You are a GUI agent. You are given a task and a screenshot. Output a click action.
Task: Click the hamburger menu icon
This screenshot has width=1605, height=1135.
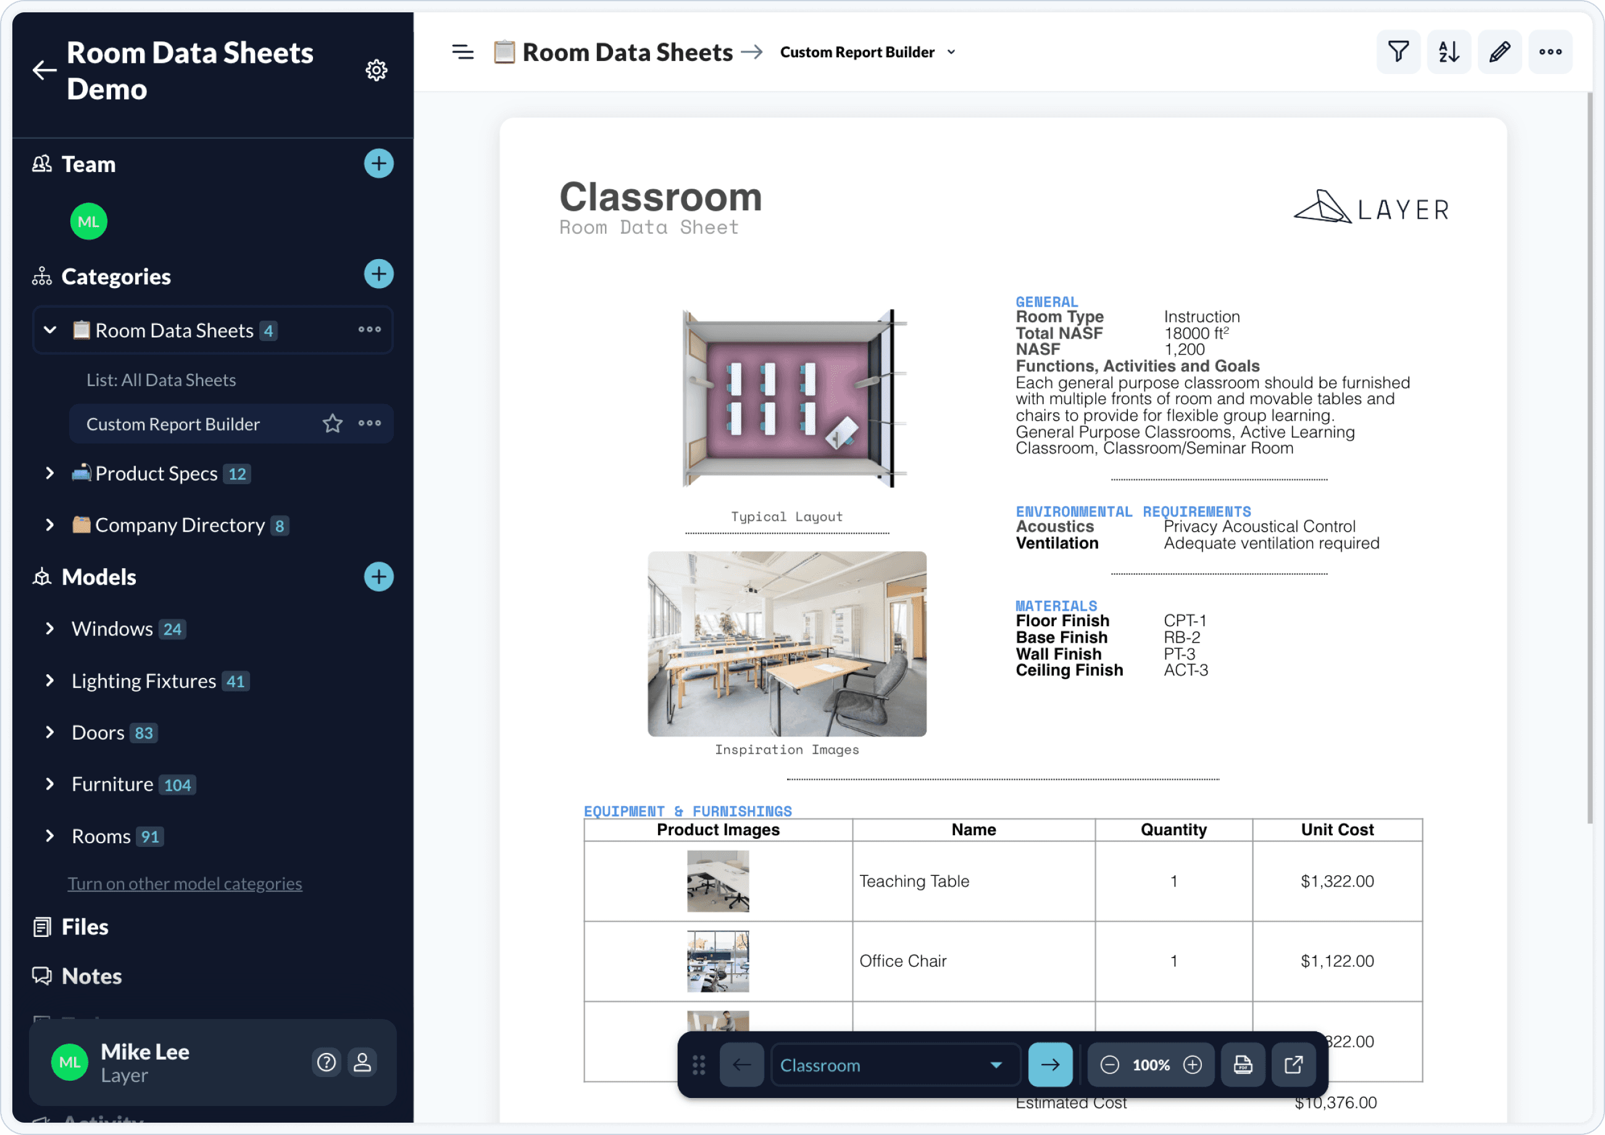pos(464,52)
